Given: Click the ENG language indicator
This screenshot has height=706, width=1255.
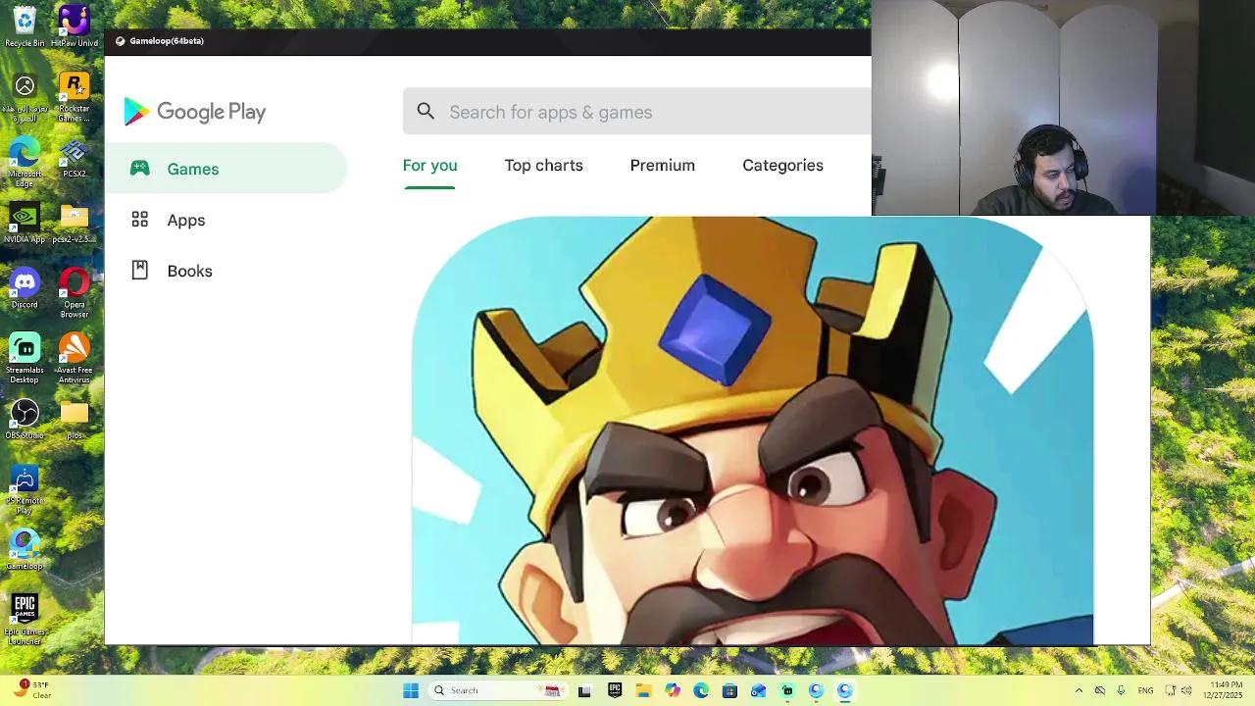Looking at the screenshot, I should pos(1145,690).
